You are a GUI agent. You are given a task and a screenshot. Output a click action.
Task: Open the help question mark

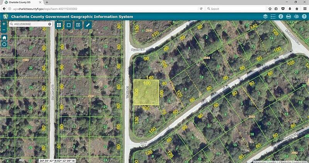tap(304, 17)
